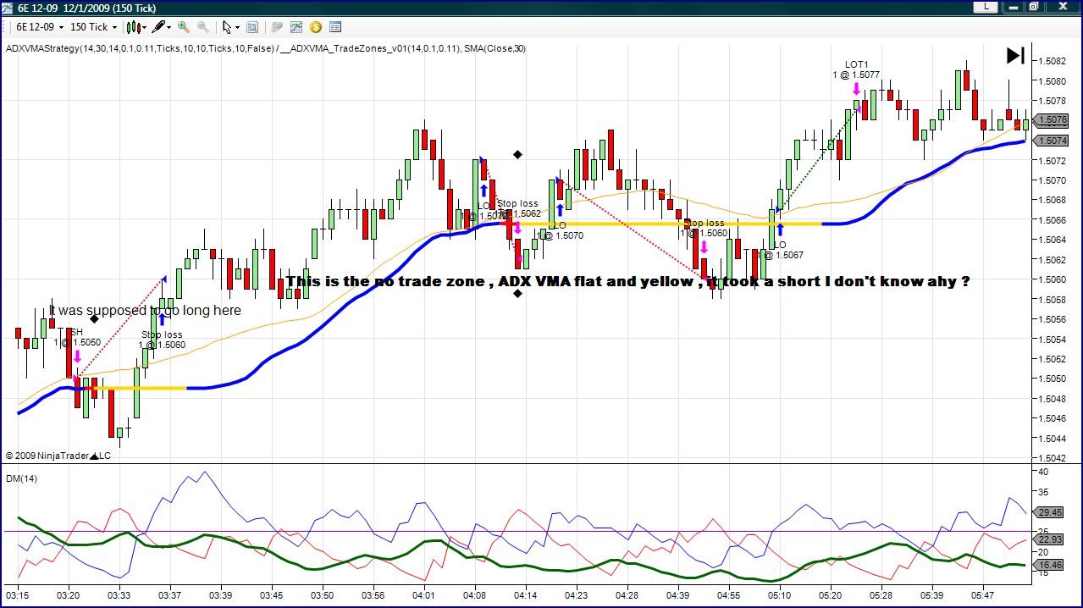Click the greyed zoom out magnifier icon
The image size is (1083, 608).
(x=203, y=27)
